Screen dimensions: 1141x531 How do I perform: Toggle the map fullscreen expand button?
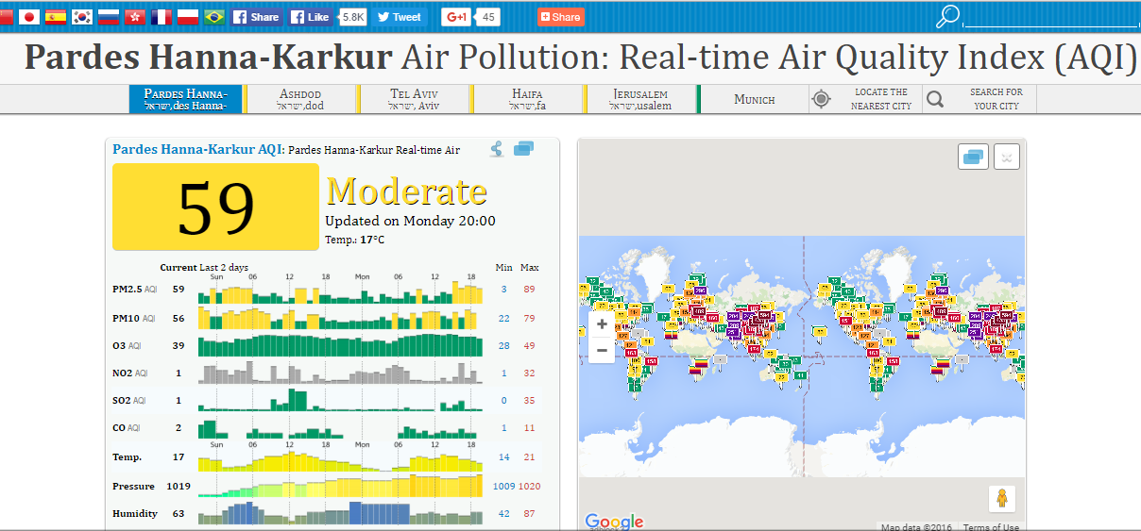1008,158
